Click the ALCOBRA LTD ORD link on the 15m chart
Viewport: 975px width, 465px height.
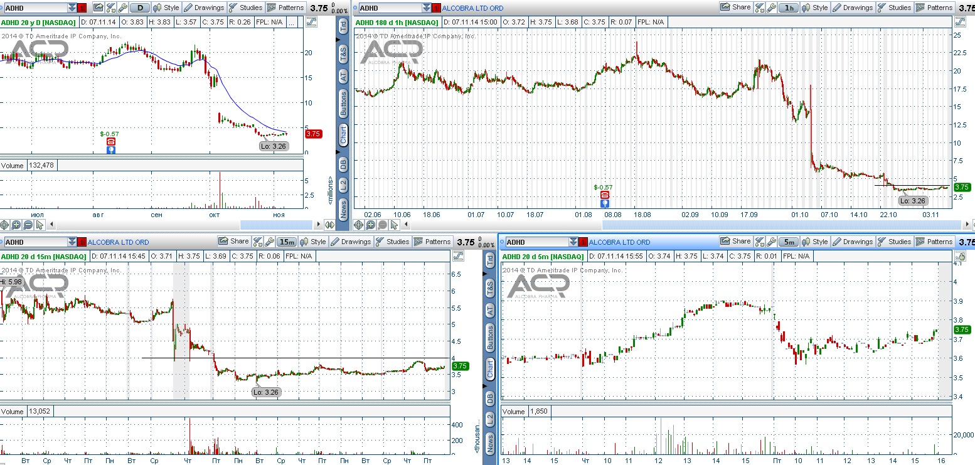(x=119, y=242)
